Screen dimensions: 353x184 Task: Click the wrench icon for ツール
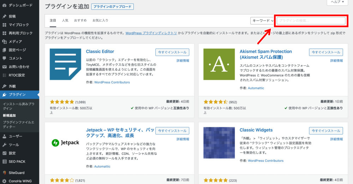pos(4,145)
